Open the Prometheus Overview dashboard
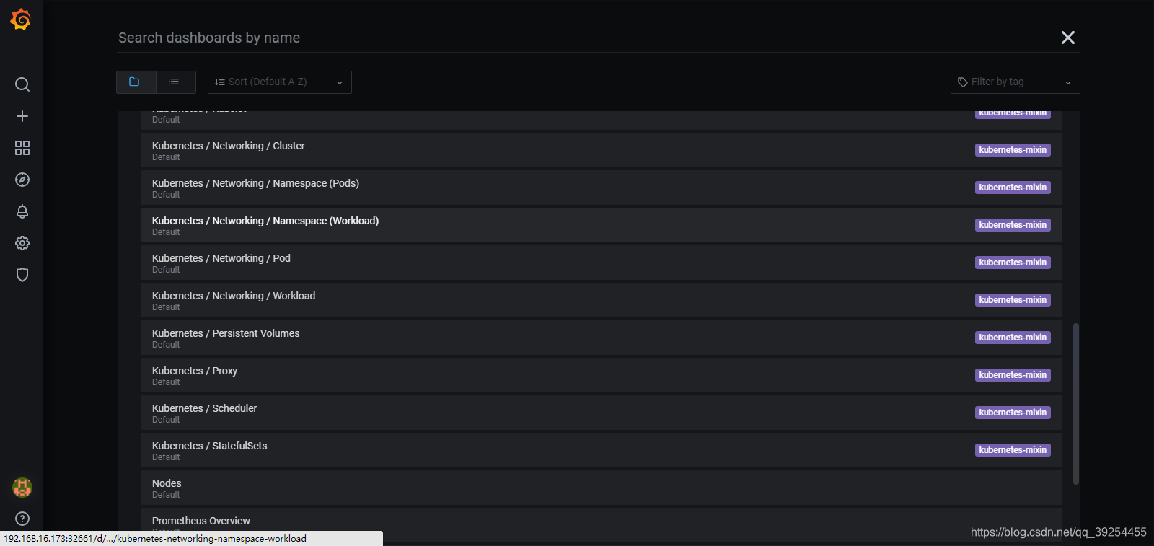This screenshot has height=546, width=1154. (602, 525)
